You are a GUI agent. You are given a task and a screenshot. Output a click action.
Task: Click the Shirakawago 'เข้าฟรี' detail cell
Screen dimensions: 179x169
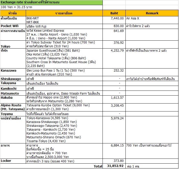coord(64,79)
